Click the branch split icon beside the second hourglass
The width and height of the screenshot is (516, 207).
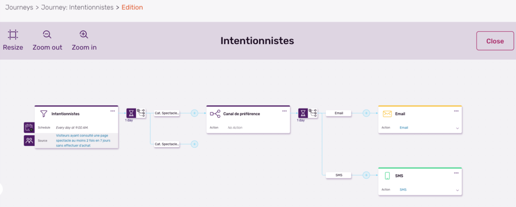(313, 112)
